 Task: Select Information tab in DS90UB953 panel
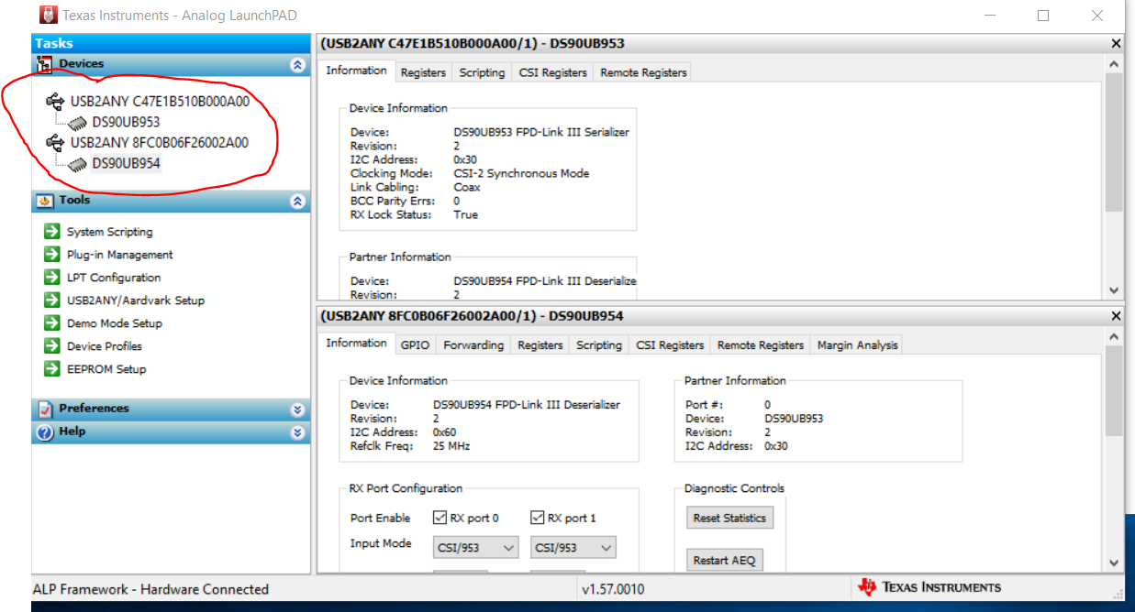357,71
